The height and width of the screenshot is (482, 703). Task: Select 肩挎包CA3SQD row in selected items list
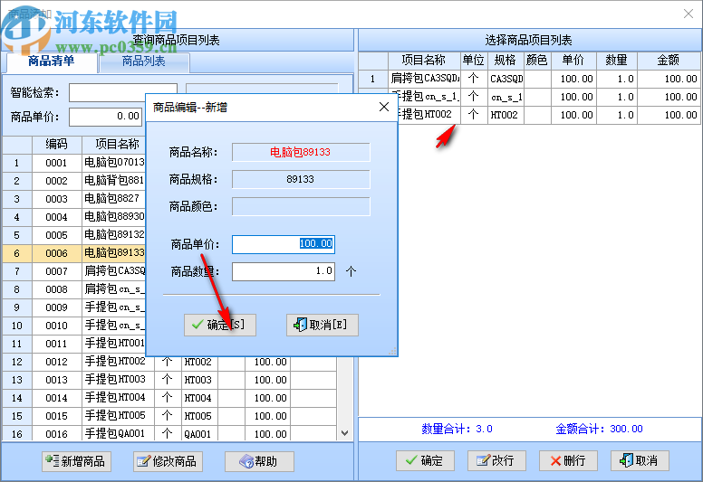tap(529, 79)
